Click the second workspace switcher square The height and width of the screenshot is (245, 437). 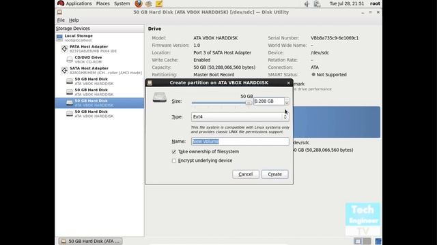pyautogui.click(x=367, y=241)
